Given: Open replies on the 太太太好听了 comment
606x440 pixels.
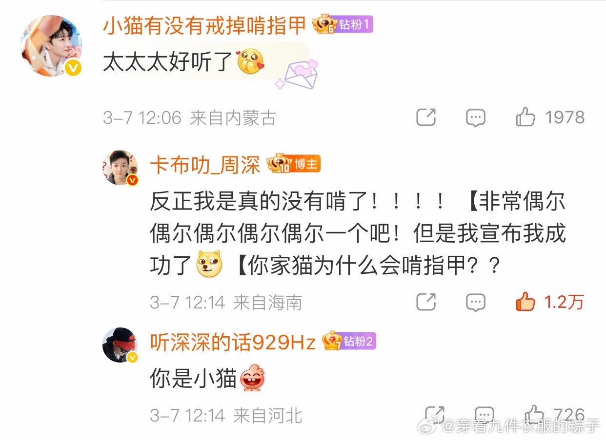Looking at the screenshot, I should pos(475,118).
